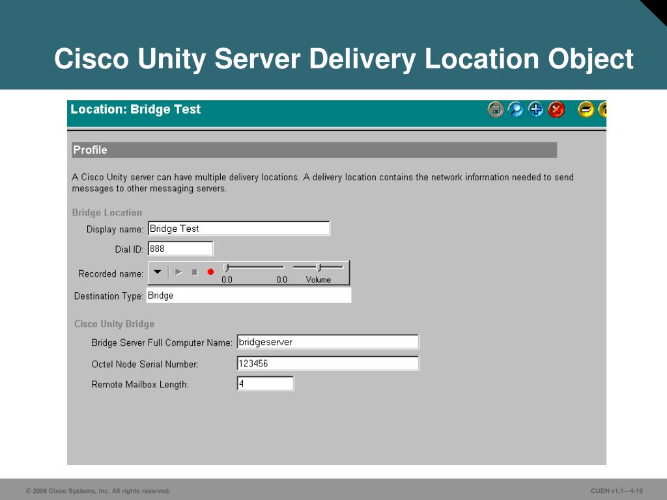Click the blue Add plus icon
This screenshot has width=667, height=500.
pos(535,109)
